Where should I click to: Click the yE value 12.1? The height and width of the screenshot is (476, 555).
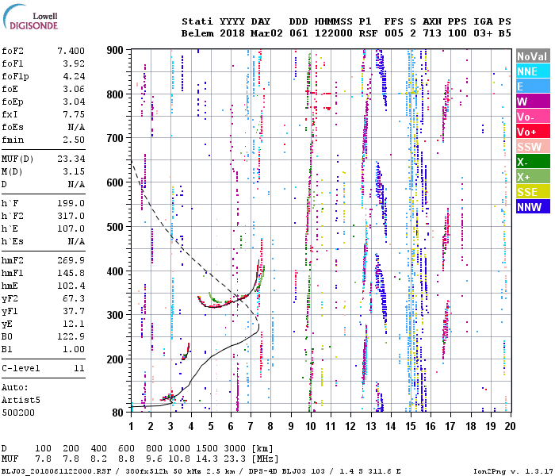[x=74, y=324]
